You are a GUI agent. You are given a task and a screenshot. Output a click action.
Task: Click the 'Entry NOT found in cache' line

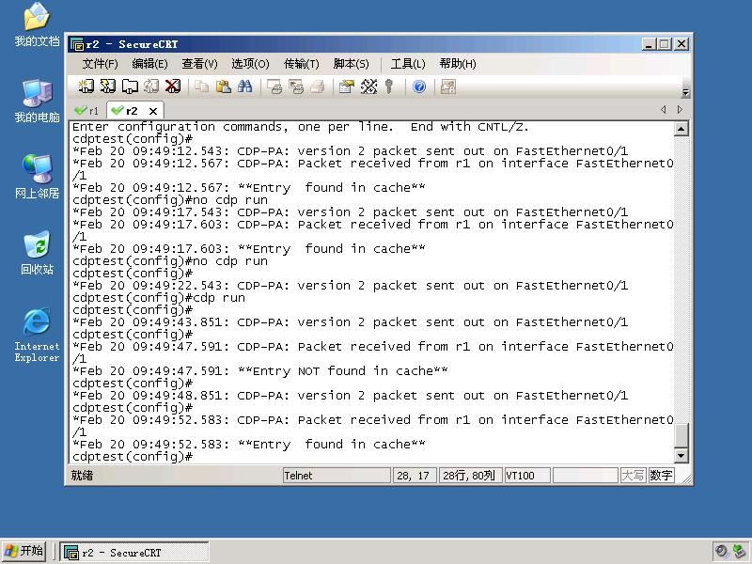tap(260, 371)
